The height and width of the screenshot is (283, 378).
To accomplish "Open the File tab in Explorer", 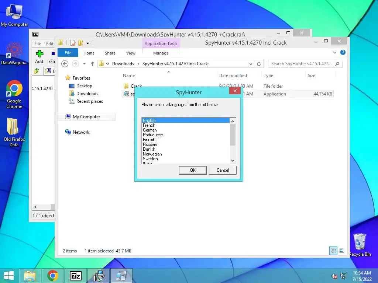I will (x=68, y=53).
